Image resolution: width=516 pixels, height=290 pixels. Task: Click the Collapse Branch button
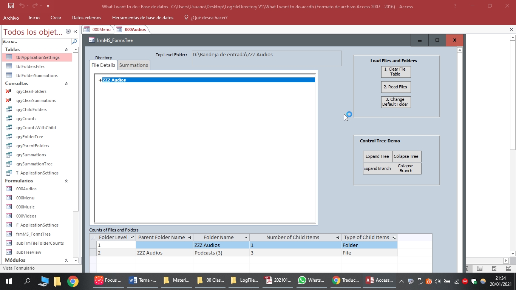[407, 168]
